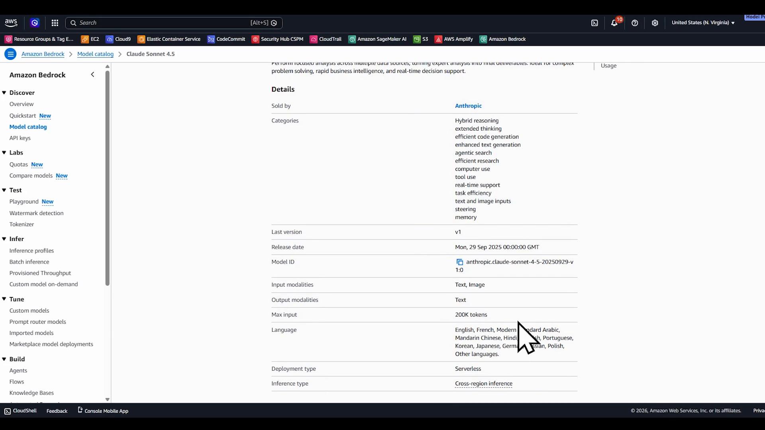765x430 pixels.
Task: Jump to Usage section anchor
Action: (x=608, y=66)
